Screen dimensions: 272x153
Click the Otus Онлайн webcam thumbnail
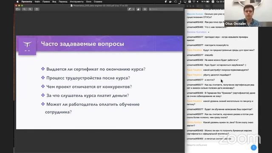pos(248,13)
